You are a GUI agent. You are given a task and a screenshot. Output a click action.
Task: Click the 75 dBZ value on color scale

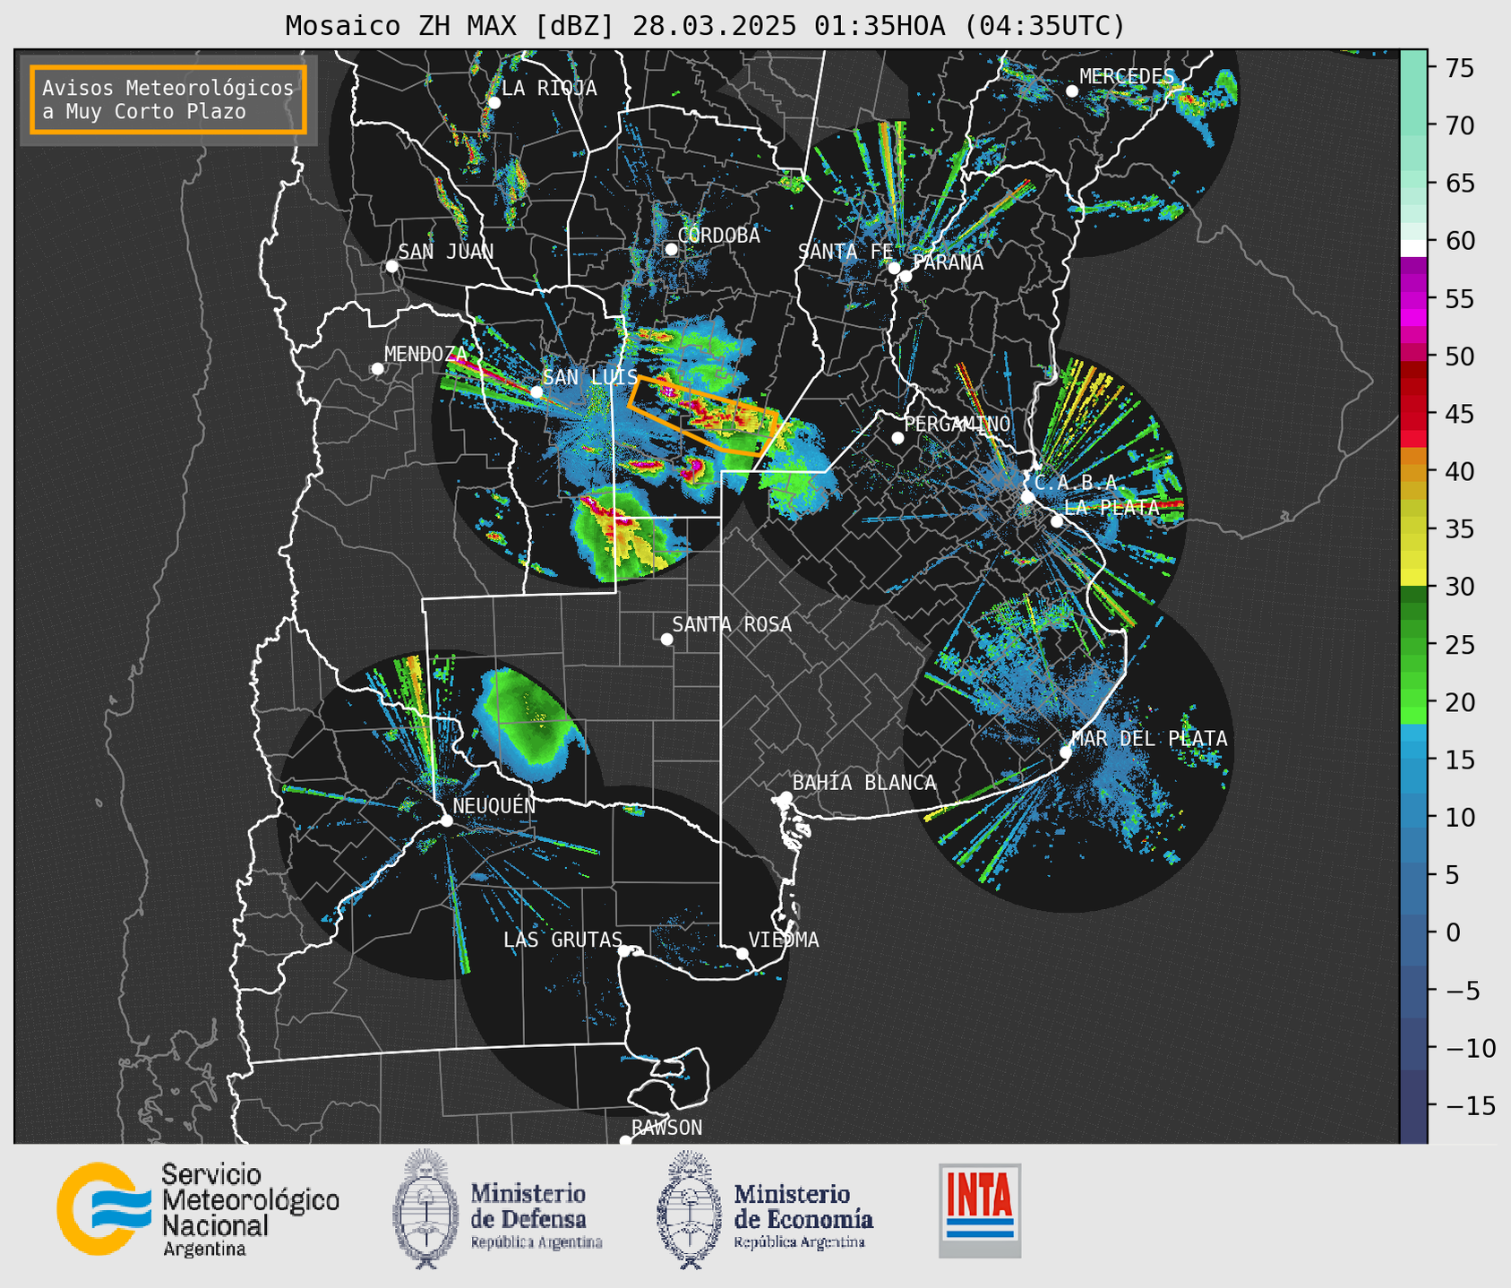pos(1459,68)
